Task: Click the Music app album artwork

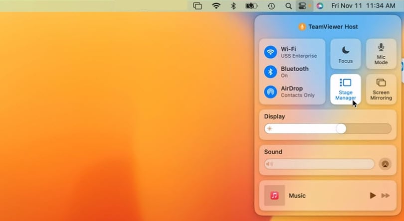Action: 274,196
